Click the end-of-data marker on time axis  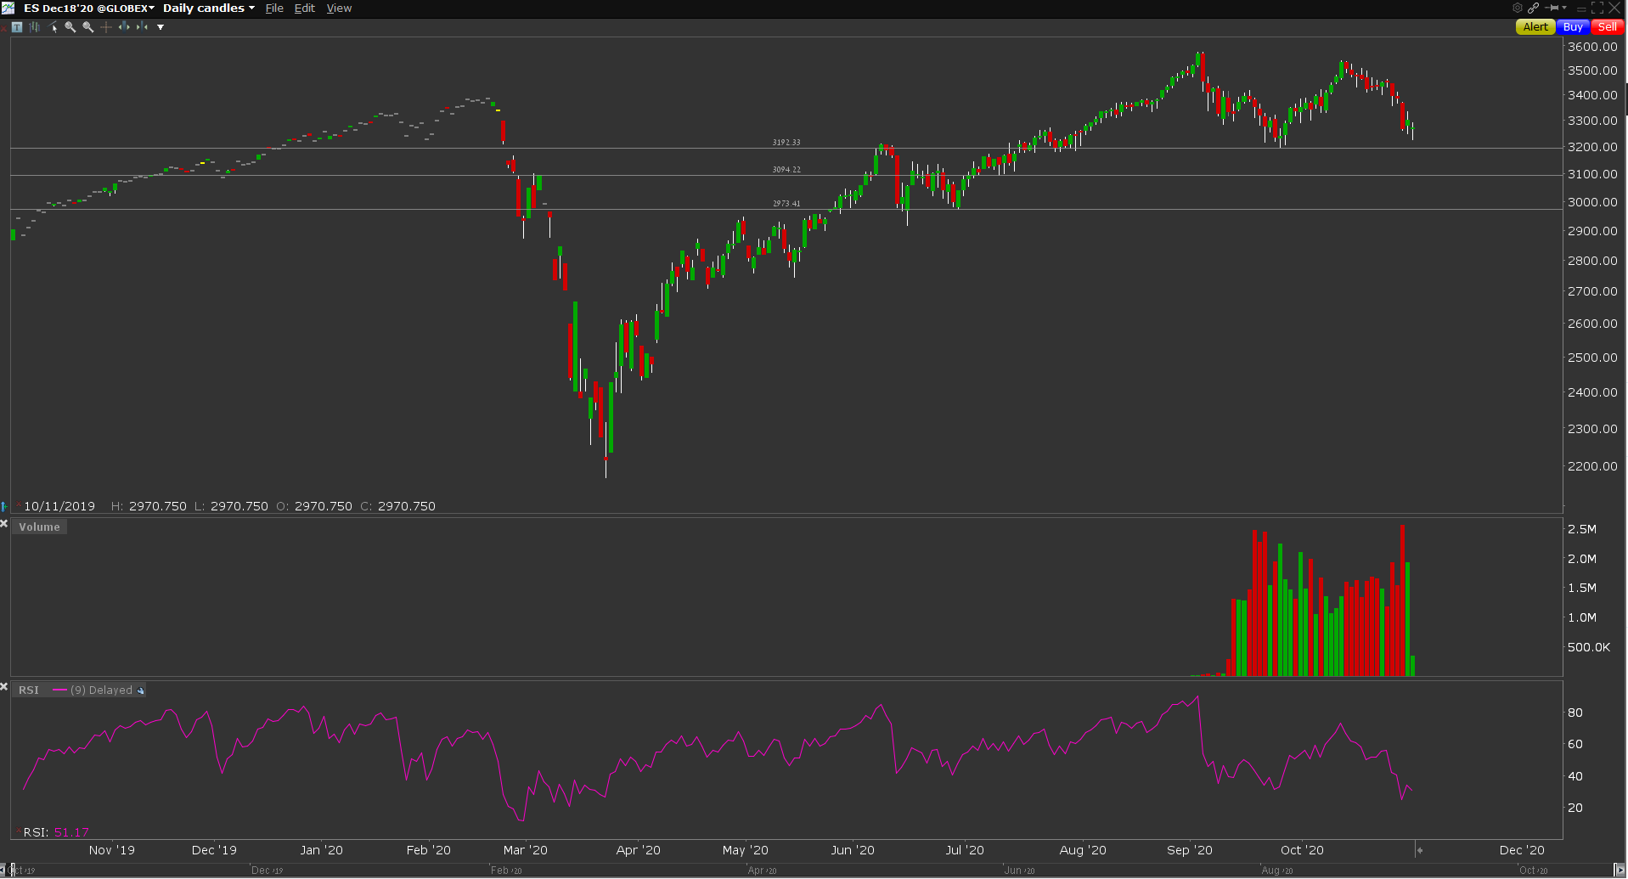[1419, 850]
